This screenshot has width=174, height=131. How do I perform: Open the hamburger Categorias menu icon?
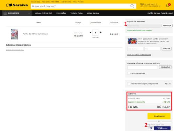[5, 13]
